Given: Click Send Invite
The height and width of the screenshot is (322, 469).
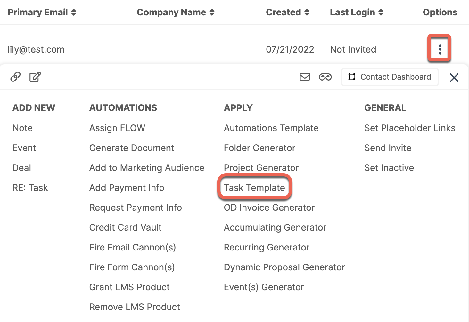Looking at the screenshot, I should [x=388, y=148].
